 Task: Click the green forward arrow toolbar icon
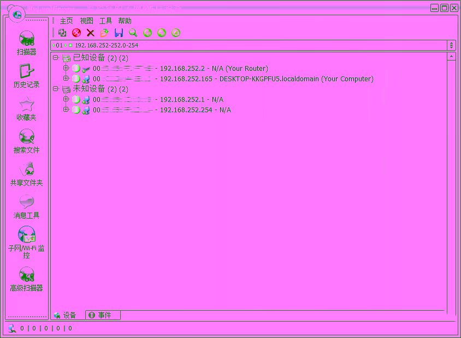[162, 33]
